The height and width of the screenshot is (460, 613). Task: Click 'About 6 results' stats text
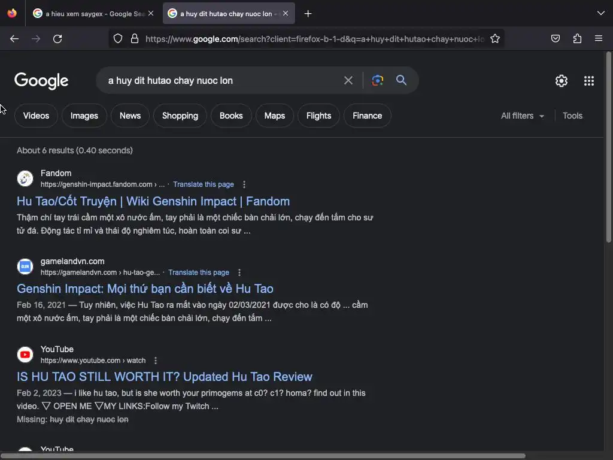75,150
